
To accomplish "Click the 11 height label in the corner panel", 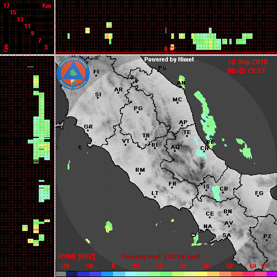I will click(x=27, y=26).
